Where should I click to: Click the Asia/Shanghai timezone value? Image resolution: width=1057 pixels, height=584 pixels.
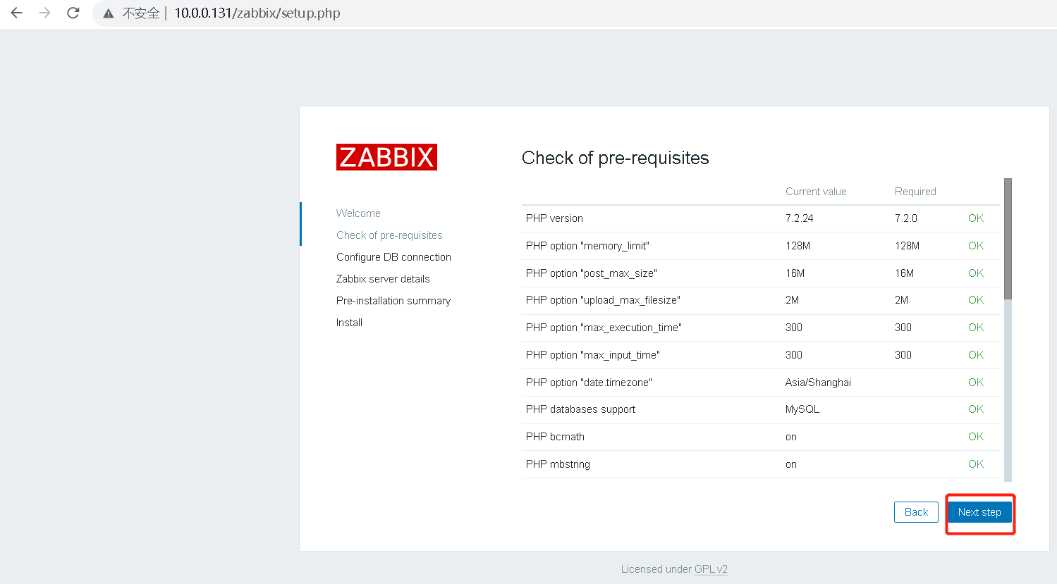pos(818,383)
